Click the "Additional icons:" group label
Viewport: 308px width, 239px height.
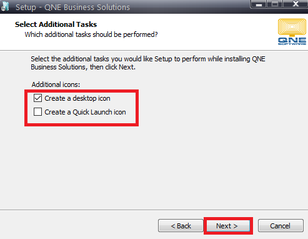pos(56,84)
